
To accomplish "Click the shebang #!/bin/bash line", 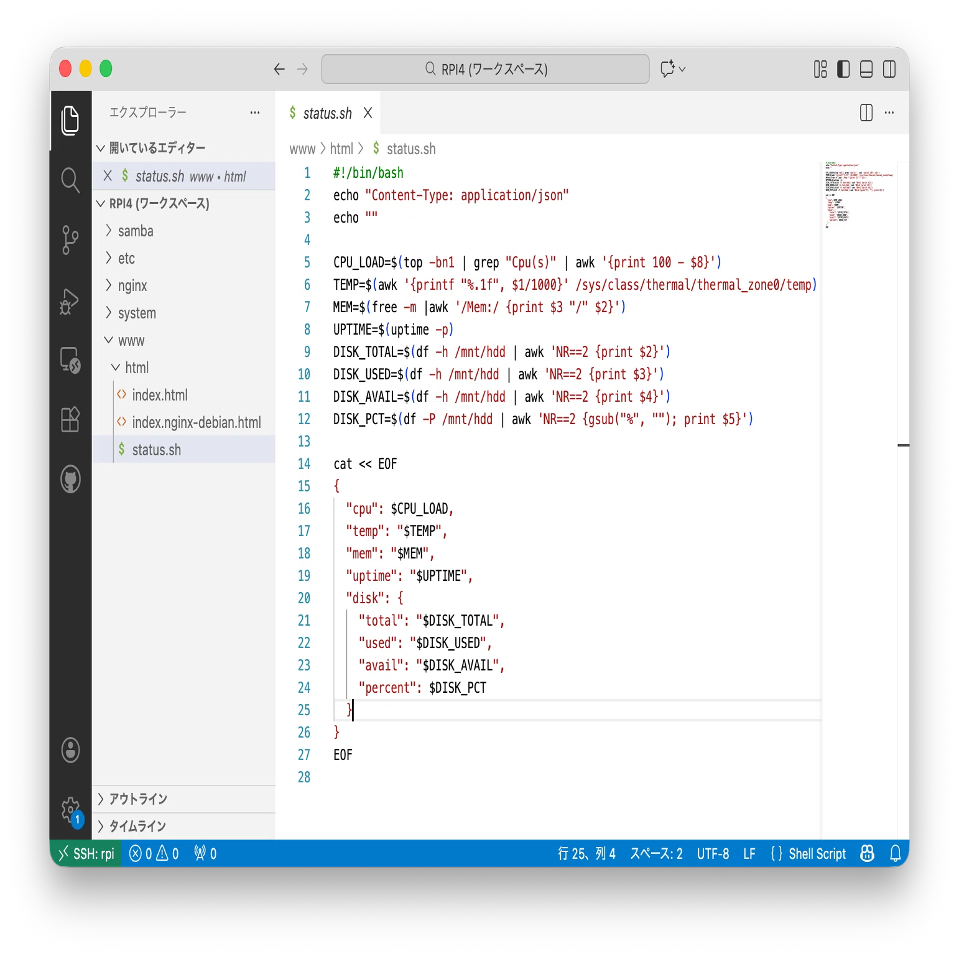I will 368,173.
